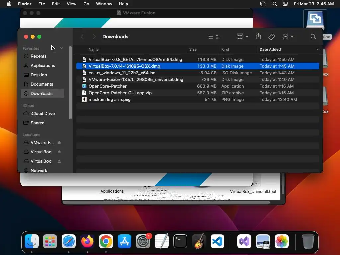Open Preview from the Dock
Image resolution: width=340 pixels, height=255 pixels.
click(263, 241)
